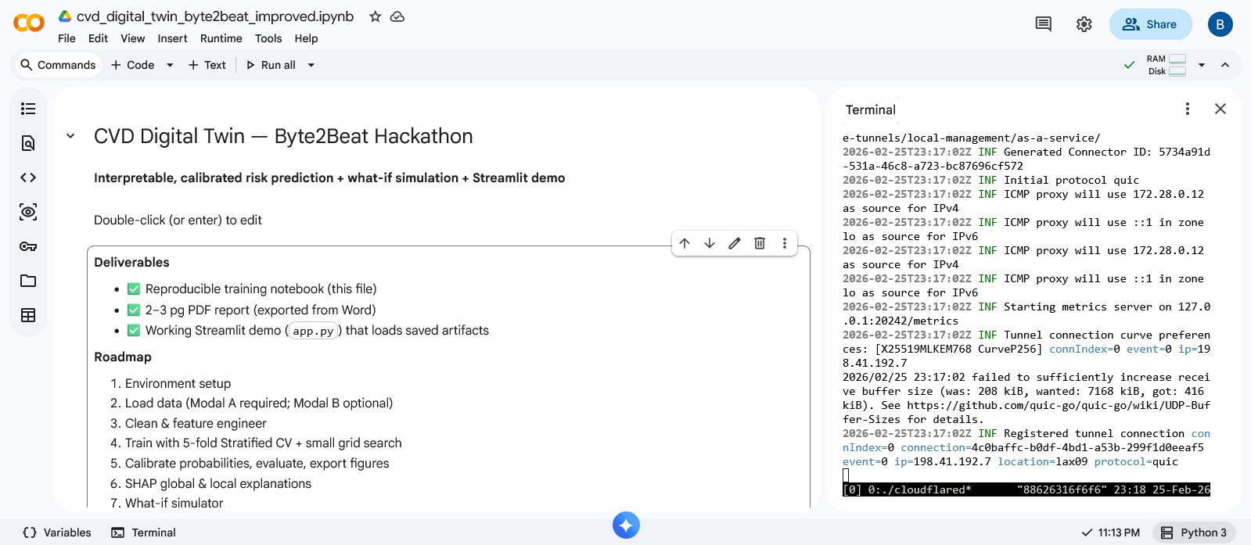Collapse the header toolbar with the up chevron
Viewport: 1251px width, 545px height.
pyautogui.click(x=1225, y=65)
